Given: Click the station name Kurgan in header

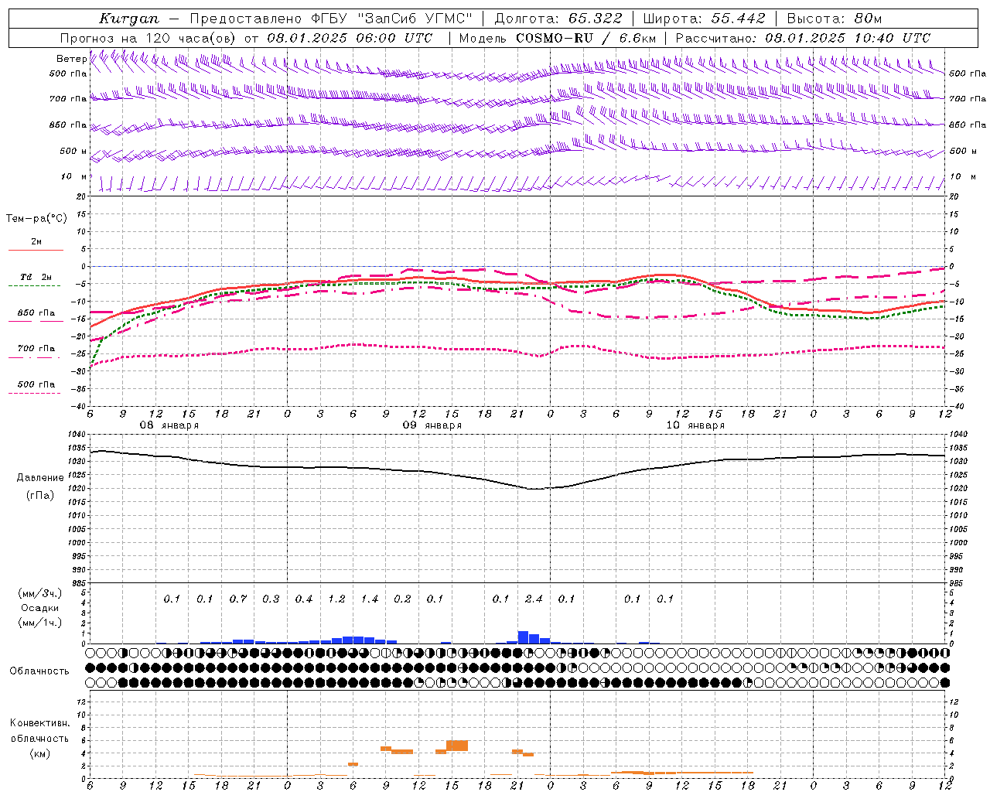Looking at the screenshot, I should coord(129,18).
